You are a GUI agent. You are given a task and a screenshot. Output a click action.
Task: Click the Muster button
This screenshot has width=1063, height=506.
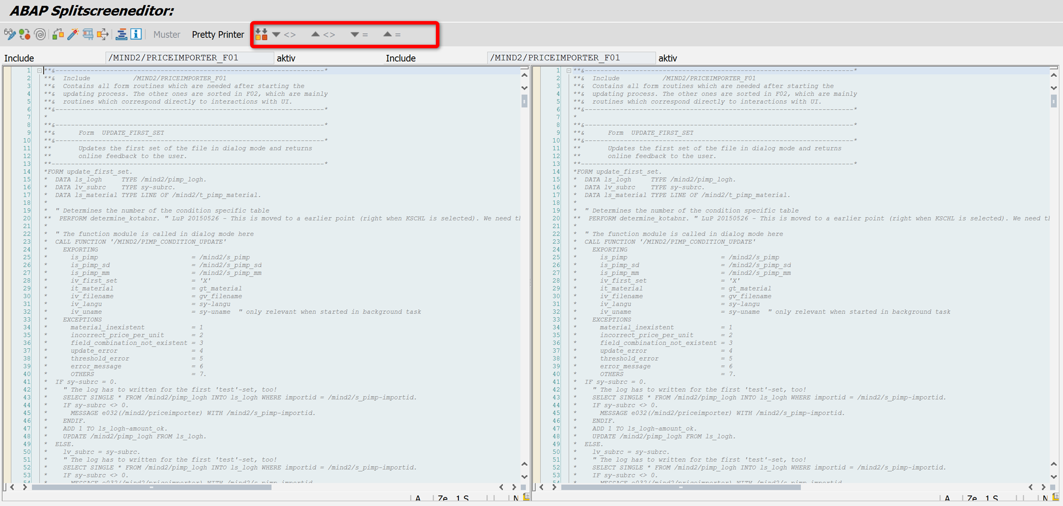(x=167, y=34)
